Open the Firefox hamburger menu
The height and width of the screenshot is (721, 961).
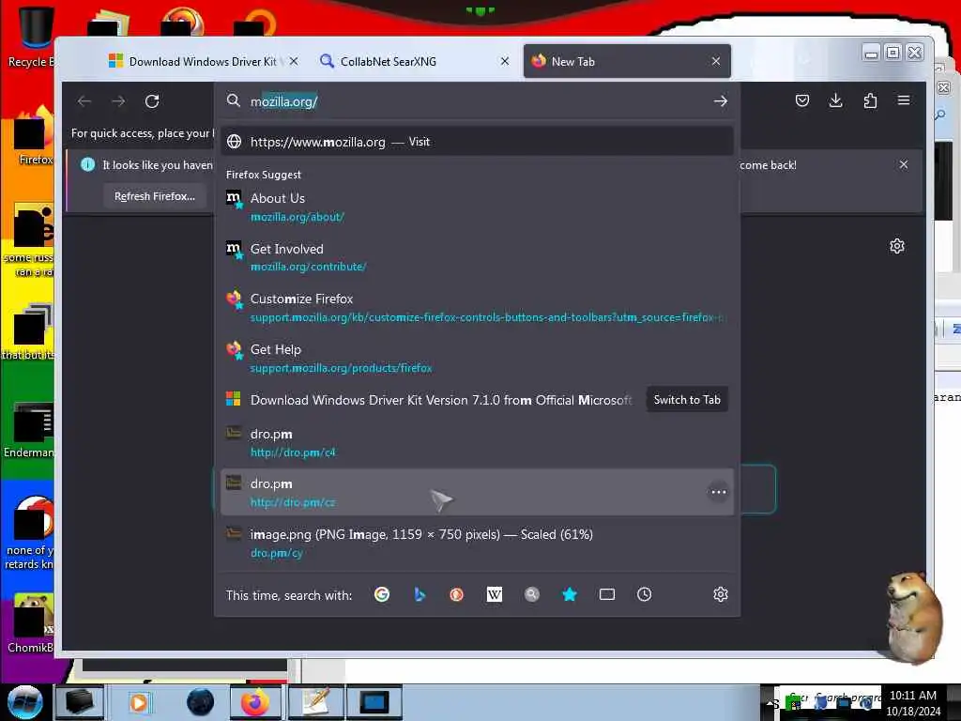pos(904,100)
